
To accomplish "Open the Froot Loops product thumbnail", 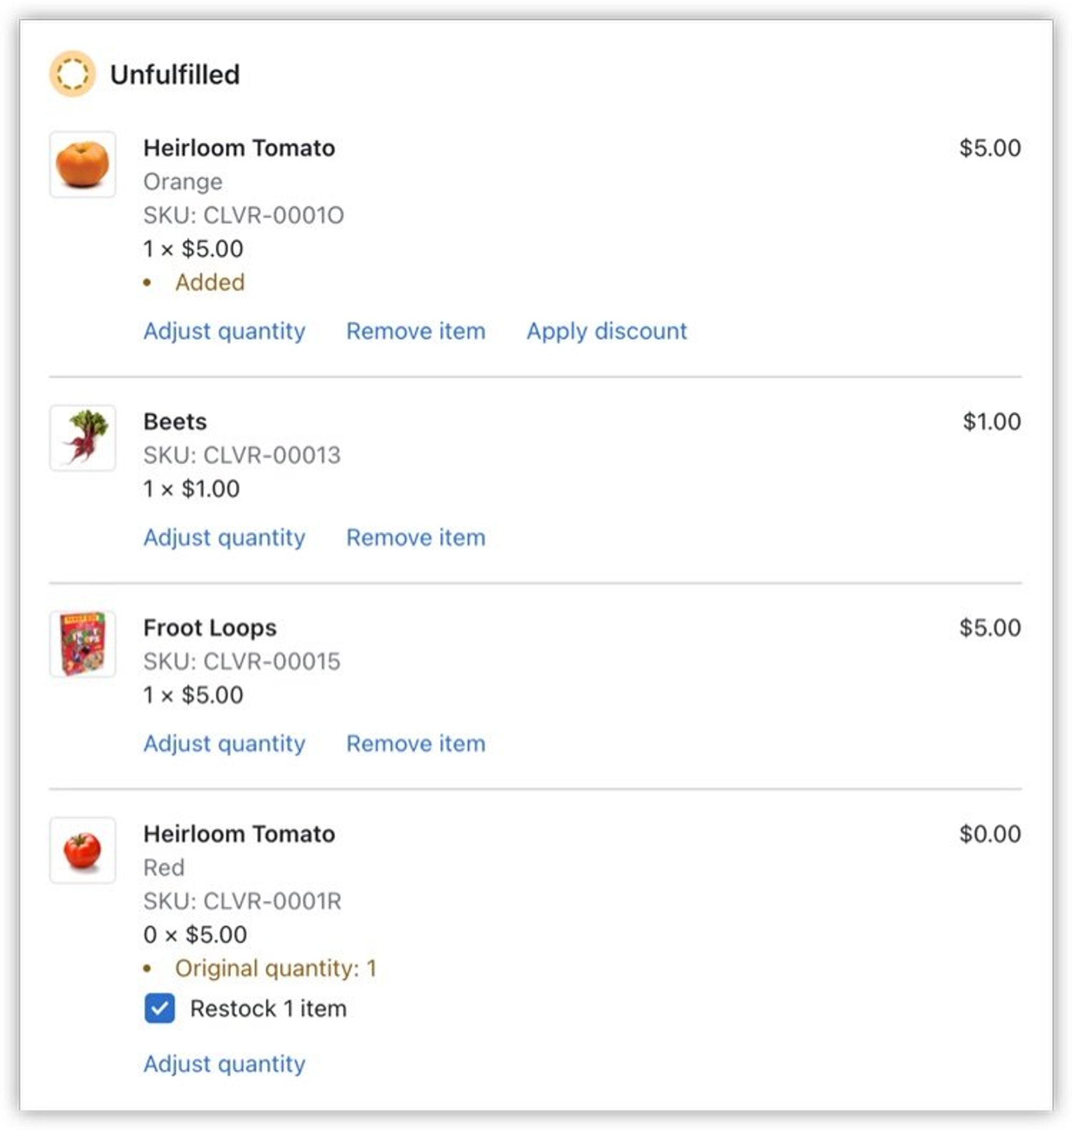I will tap(83, 644).
